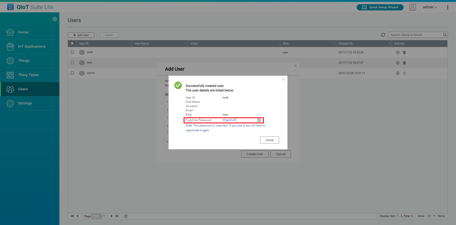
Task: Click the search magnifier icon
Action: tap(445, 35)
